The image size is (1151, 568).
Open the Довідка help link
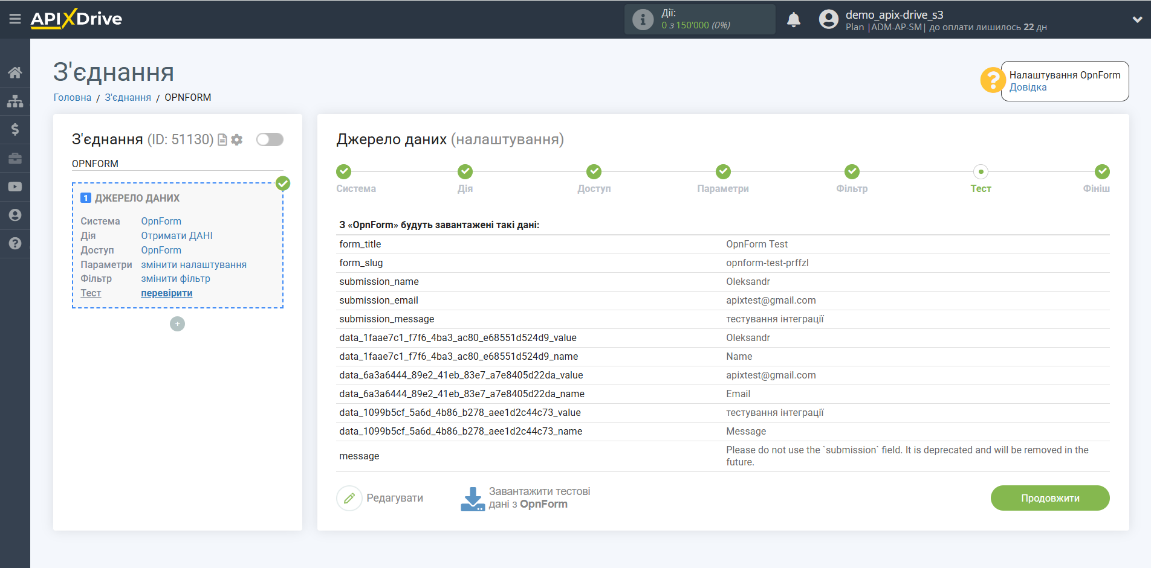pos(1028,87)
